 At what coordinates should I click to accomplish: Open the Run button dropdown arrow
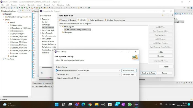coord(24,8)
